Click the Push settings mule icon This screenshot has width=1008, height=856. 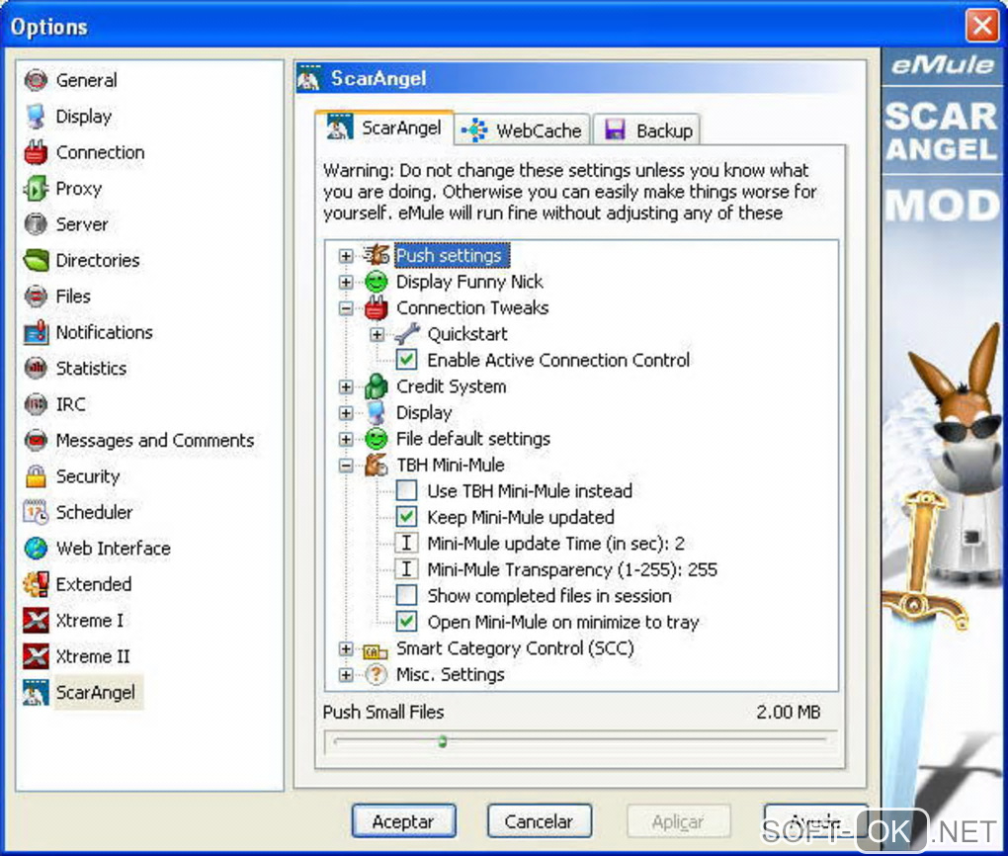coord(377,255)
